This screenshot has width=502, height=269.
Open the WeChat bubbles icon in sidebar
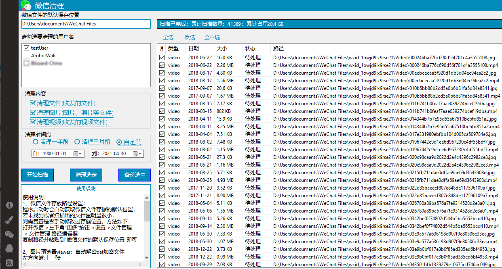[x=9, y=234]
